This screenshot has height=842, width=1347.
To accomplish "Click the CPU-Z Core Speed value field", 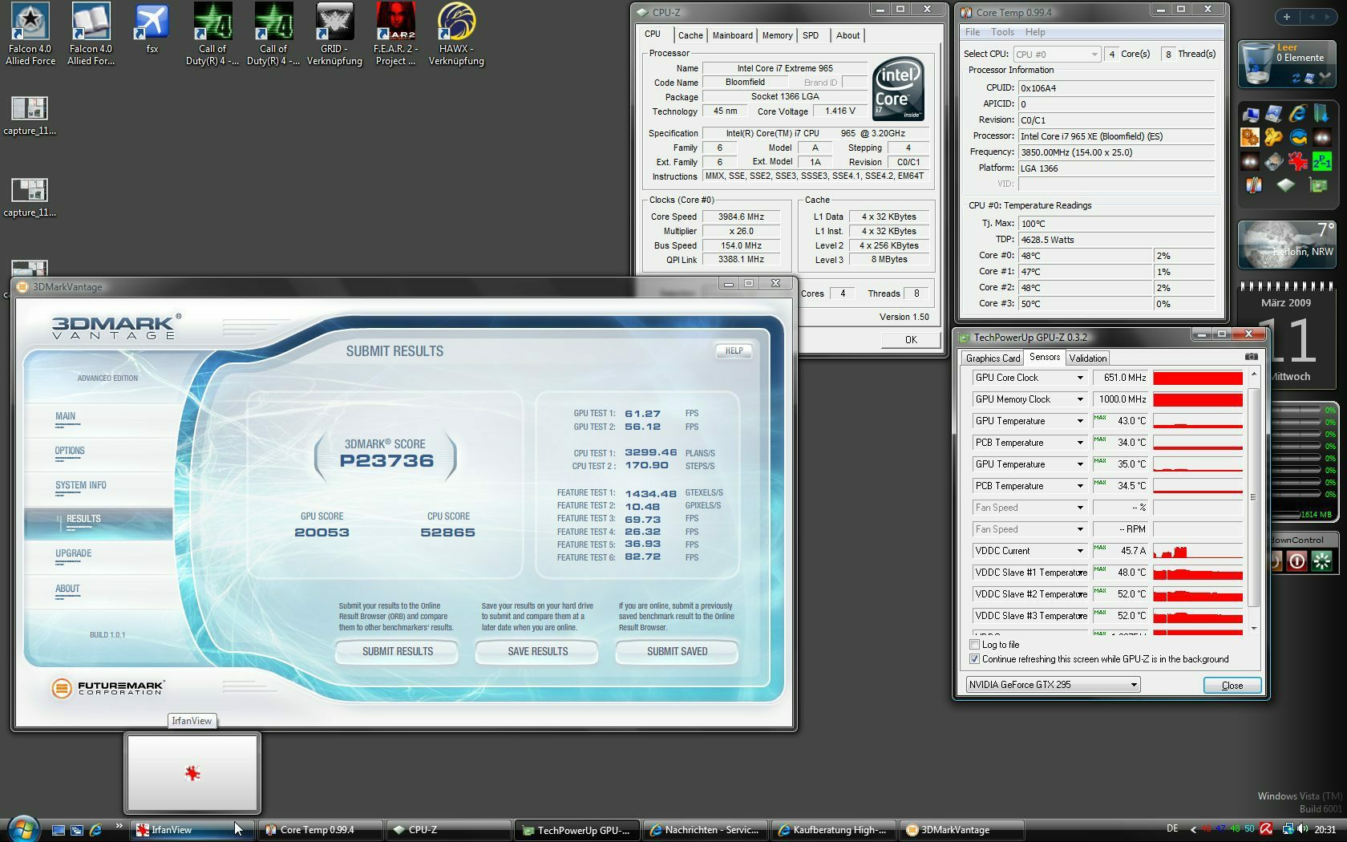I will pos(742,217).
